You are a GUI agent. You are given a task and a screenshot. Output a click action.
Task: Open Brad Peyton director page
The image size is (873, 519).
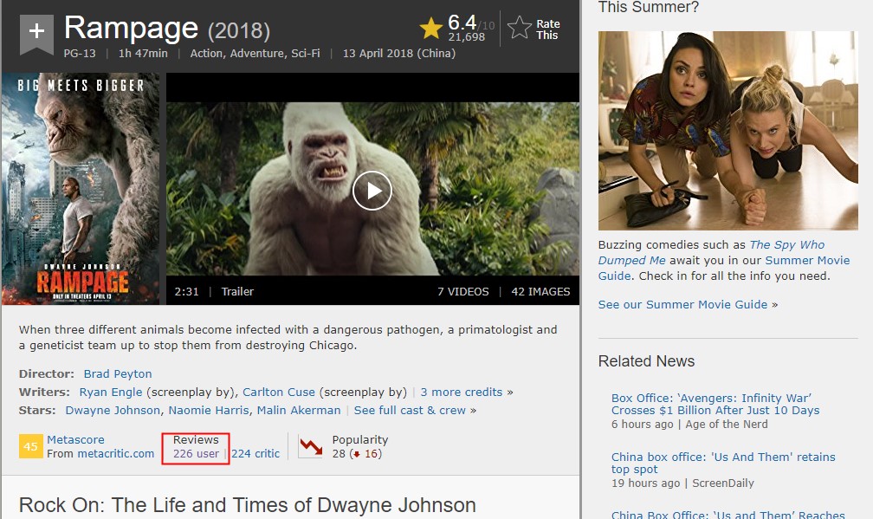118,373
